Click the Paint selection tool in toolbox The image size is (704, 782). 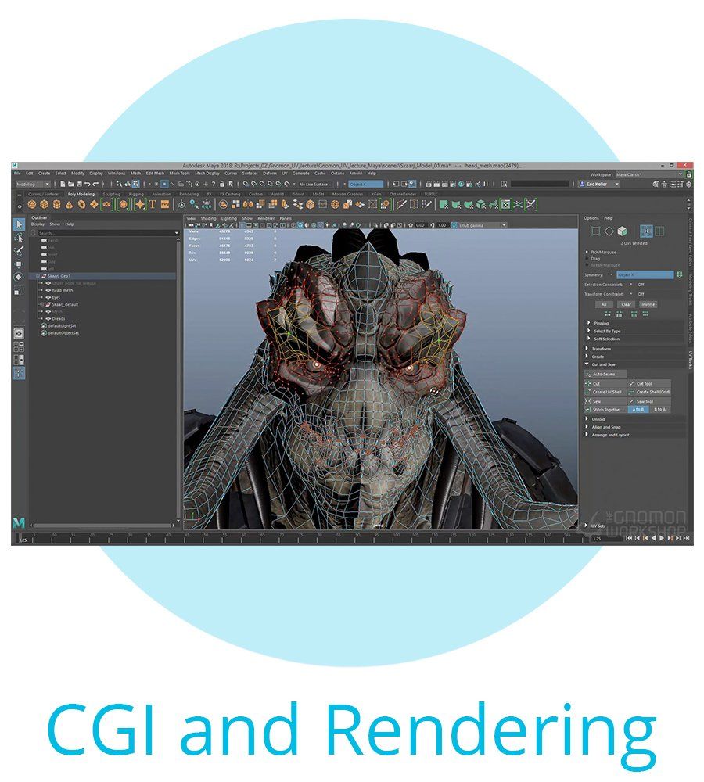(19, 251)
